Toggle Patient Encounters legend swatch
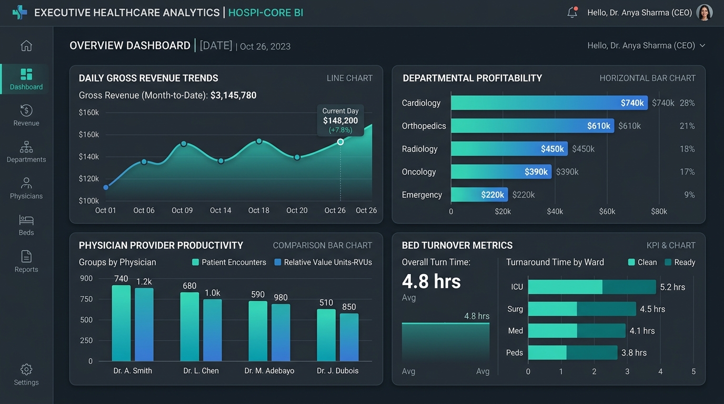Viewport: 724px width, 404px height. tap(196, 262)
